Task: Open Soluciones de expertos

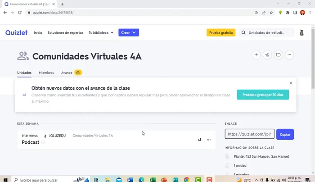Action: pyautogui.click(x=65, y=32)
